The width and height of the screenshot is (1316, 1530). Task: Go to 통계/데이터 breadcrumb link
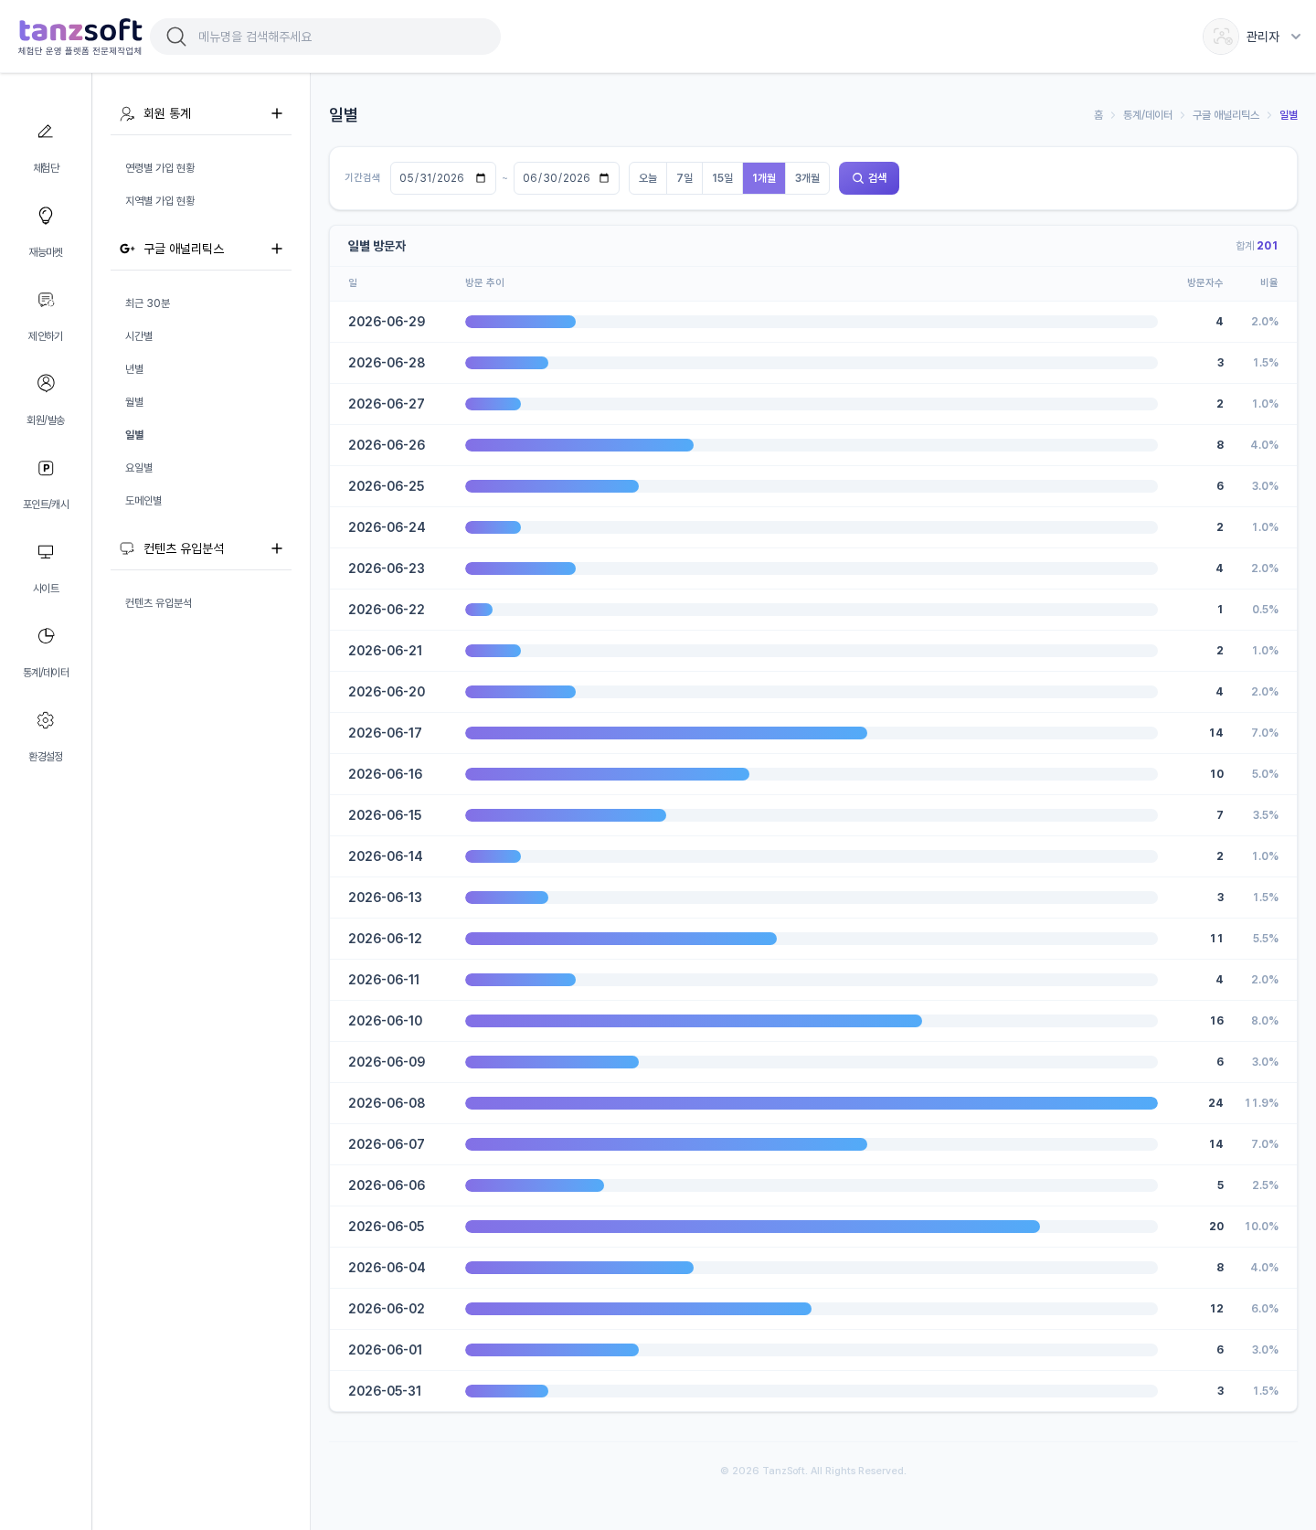[x=1148, y=115]
